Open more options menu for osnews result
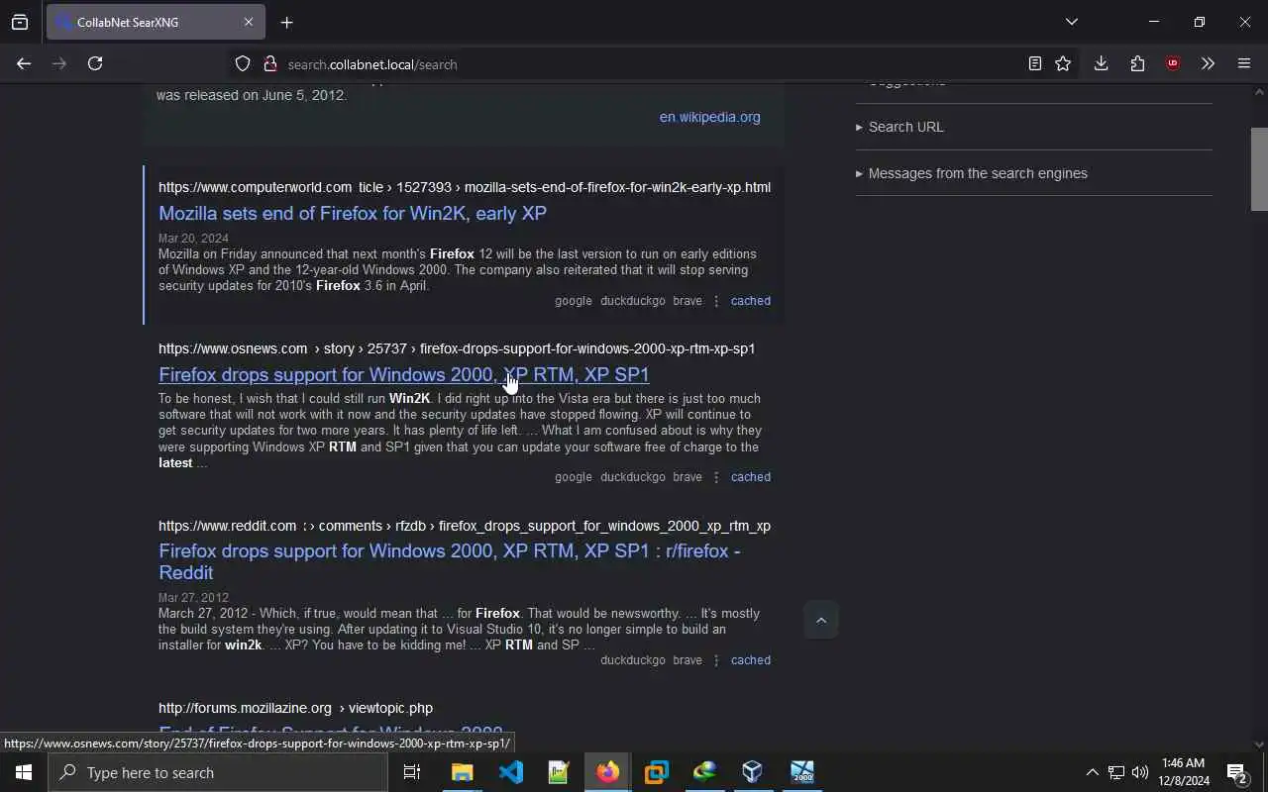Screen dimensions: 1268x792 point(716,477)
